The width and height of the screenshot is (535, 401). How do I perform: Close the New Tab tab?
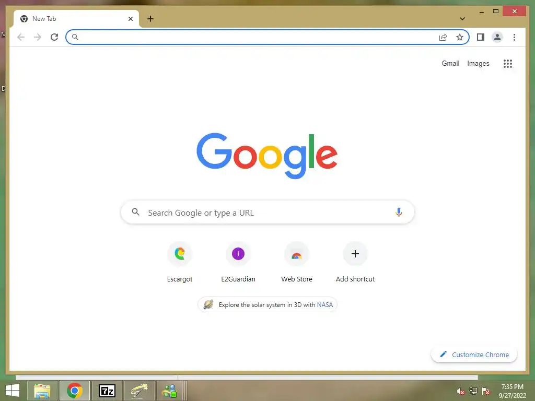point(130,19)
